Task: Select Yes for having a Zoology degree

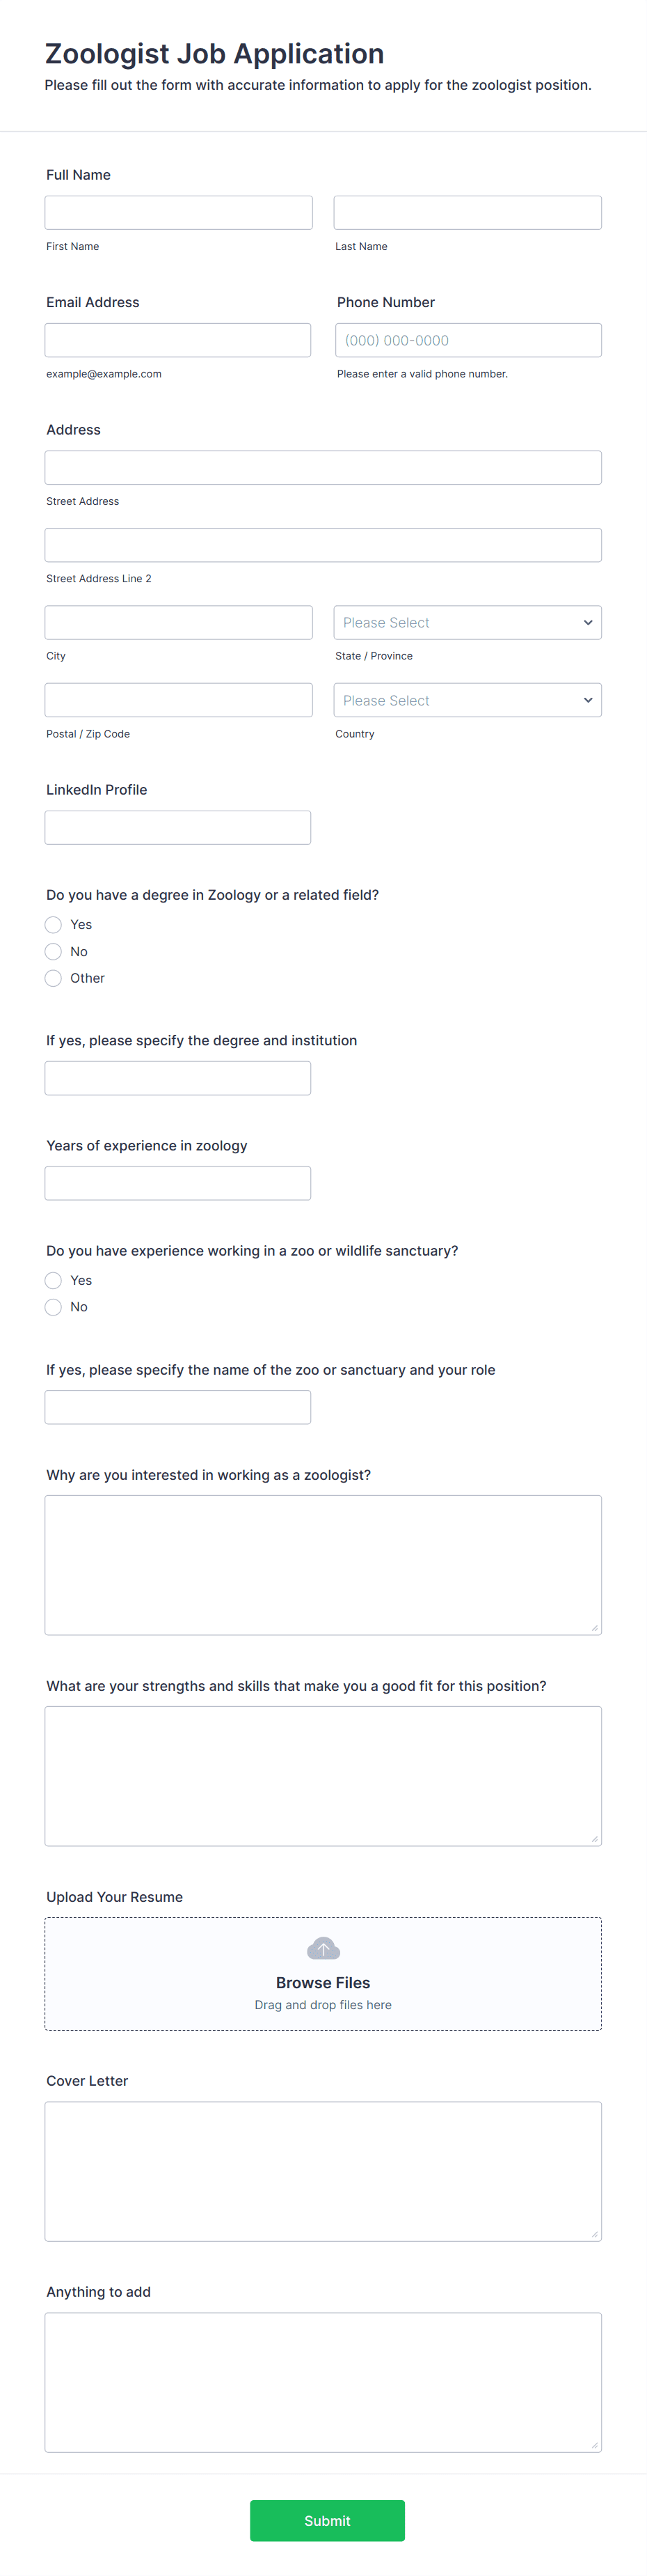Action: pyautogui.click(x=53, y=924)
